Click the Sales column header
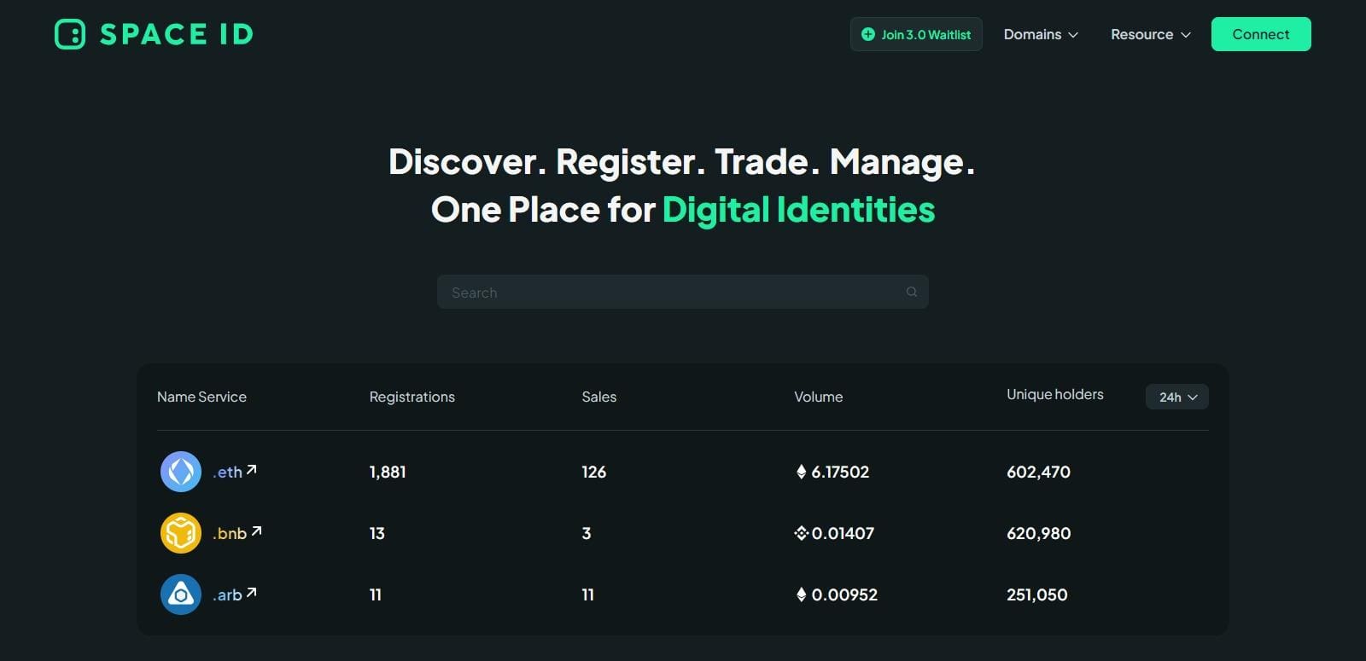The height and width of the screenshot is (661, 1366). 598,397
